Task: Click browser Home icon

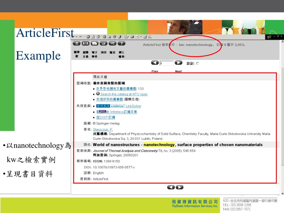Action: coord(98,37)
